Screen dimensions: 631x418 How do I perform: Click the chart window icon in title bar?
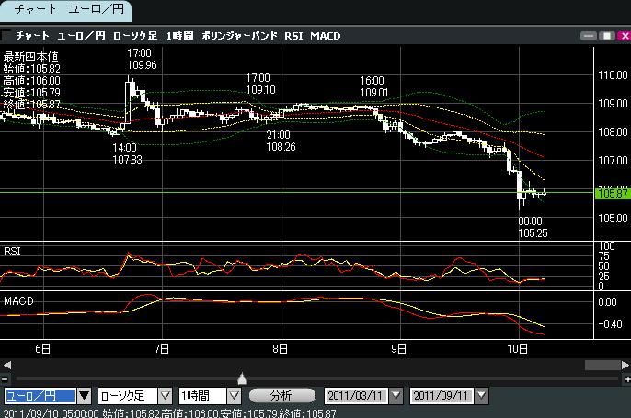(7, 35)
